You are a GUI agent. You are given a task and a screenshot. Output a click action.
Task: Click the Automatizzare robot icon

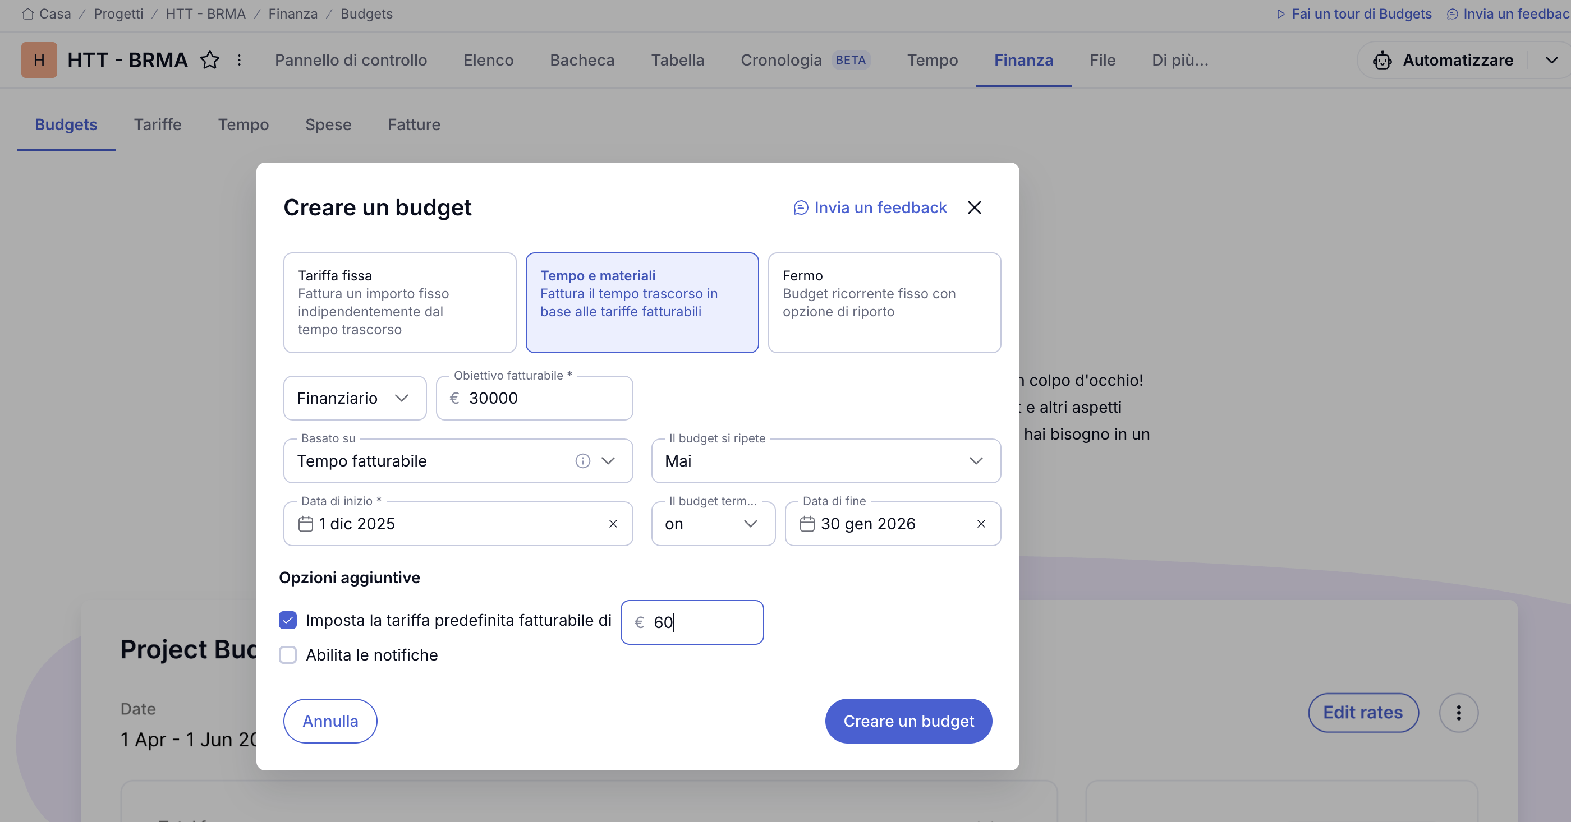[x=1383, y=61]
